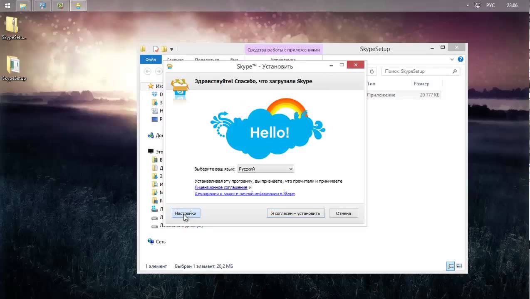The height and width of the screenshot is (299, 530).
Task: Open the second pinned taskbar application
Action: [x=42, y=6]
